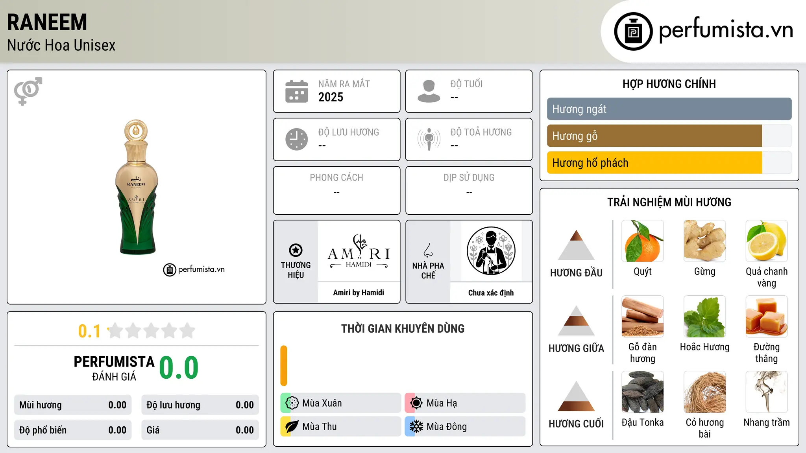Image resolution: width=806 pixels, height=453 pixels.
Task: Click the spring flower icon
Action: click(292, 403)
